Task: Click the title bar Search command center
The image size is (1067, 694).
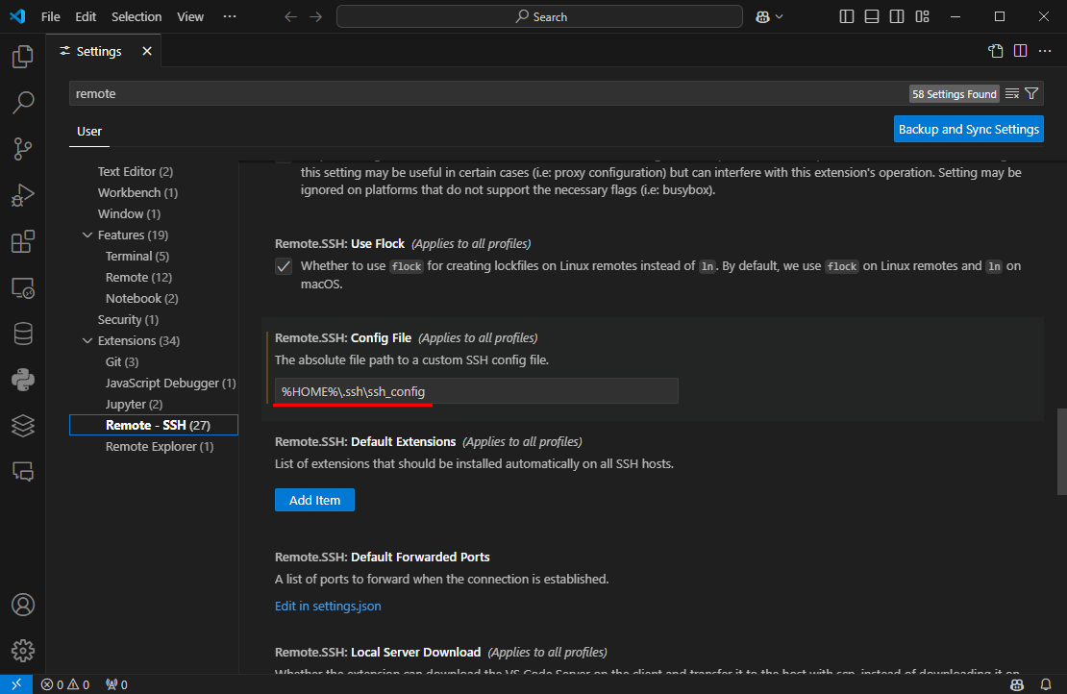Action: point(539,17)
